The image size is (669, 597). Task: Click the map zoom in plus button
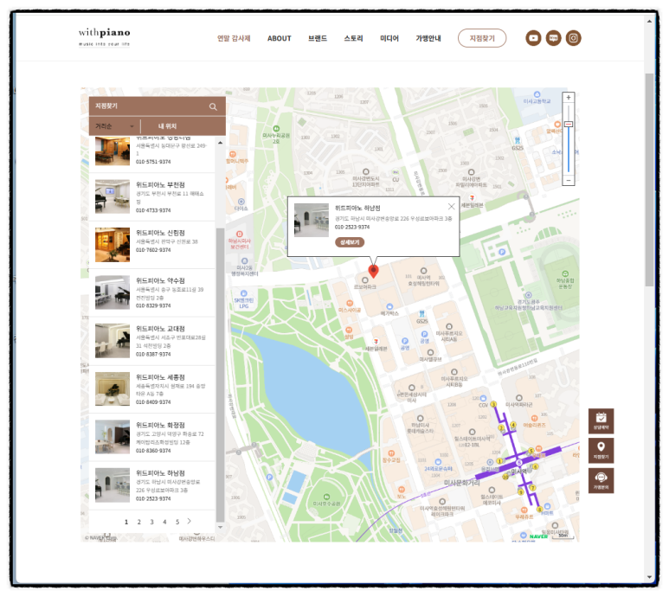click(569, 98)
